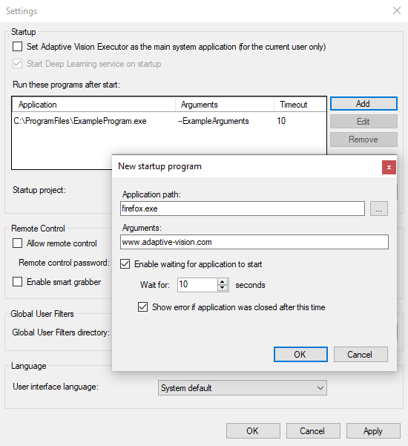The width and height of the screenshot is (408, 446).
Task: Click the Arguments text field
Action: pos(254,242)
